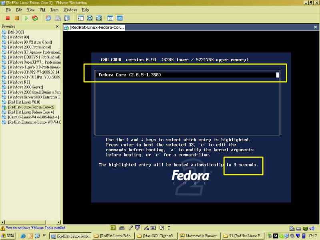
Task: Select [Windows Server 2003 Enterprise] favorite
Action: [34, 97]
